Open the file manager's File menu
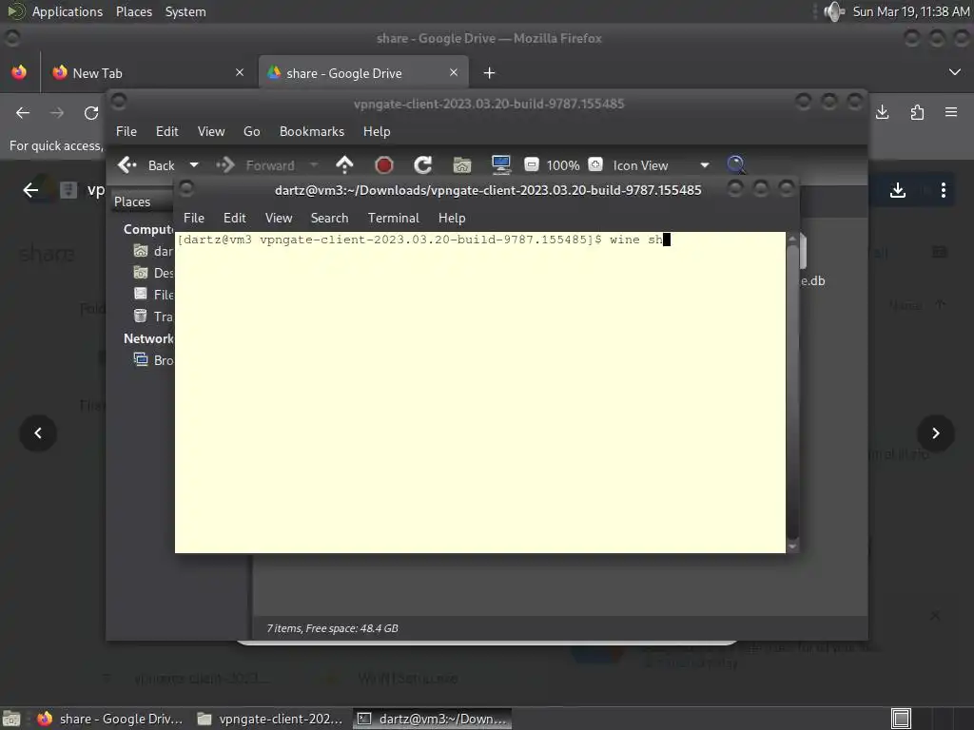This screenshot has width=974, height=730. (127, 131)
